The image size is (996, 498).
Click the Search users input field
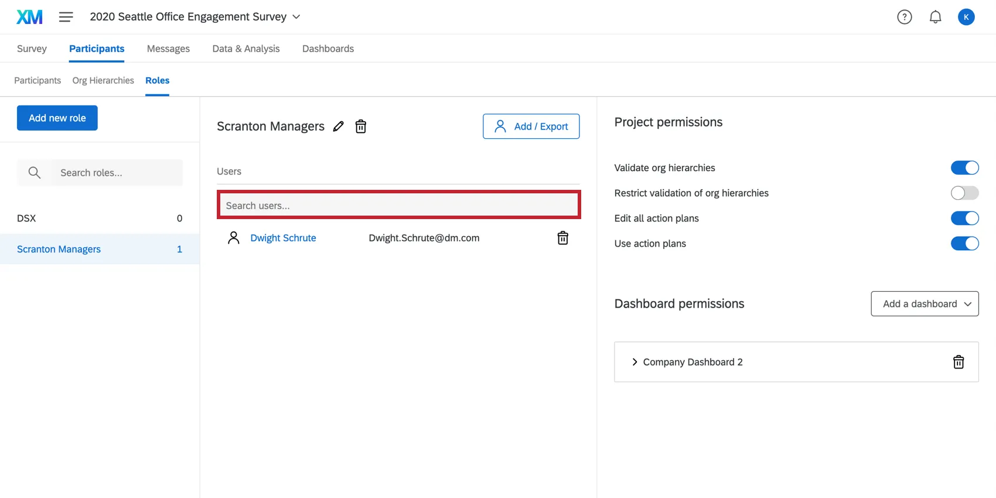pos(398,206)
